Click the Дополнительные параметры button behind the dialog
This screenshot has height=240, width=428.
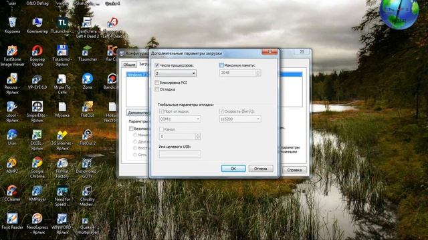[x=138, y=113]
